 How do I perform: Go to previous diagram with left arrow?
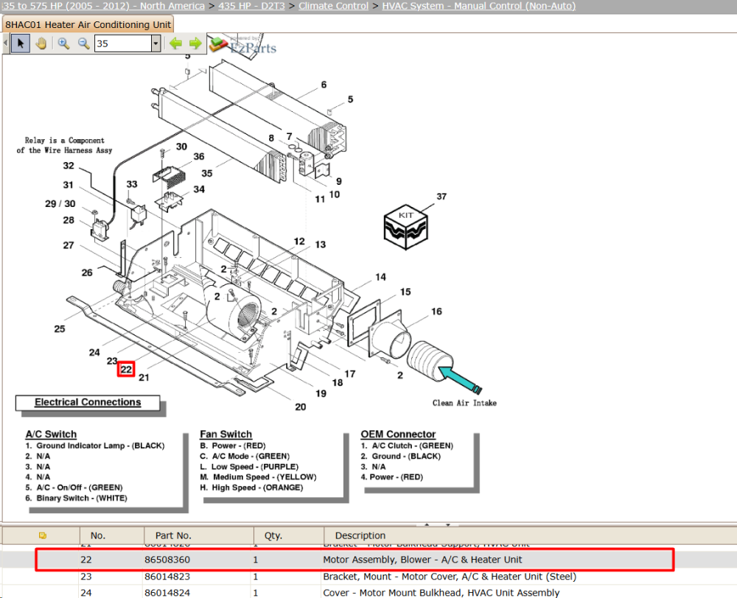click(176, 43)
